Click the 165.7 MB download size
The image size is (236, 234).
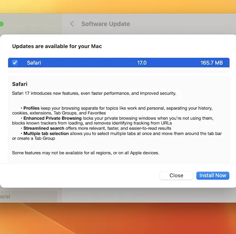211,62
